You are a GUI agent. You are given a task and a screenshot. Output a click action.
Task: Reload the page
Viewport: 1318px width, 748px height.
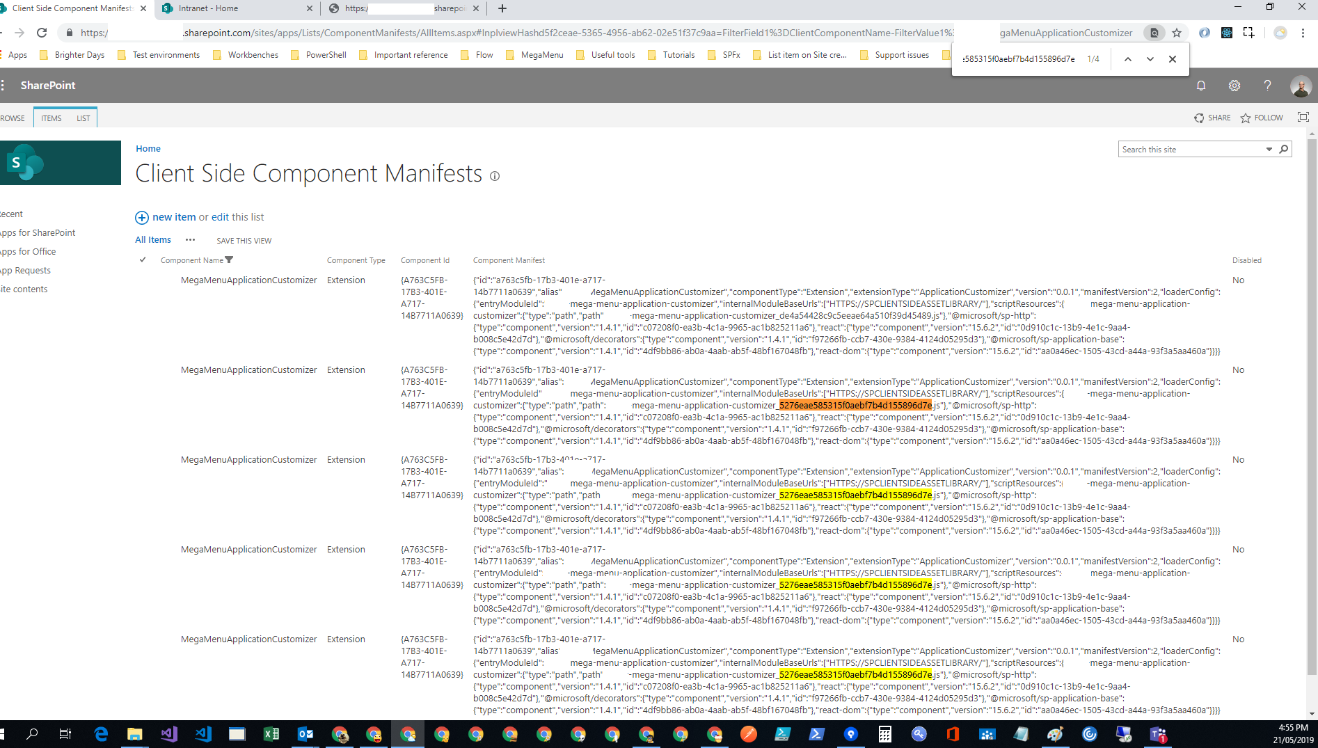(42, 33)
